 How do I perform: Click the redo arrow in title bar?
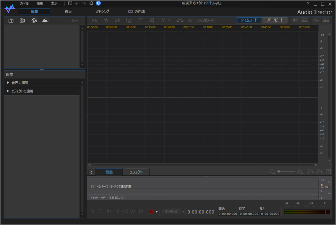coord(84,3)
